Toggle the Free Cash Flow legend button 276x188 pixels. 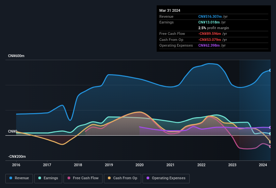click(x=83, y=179)
